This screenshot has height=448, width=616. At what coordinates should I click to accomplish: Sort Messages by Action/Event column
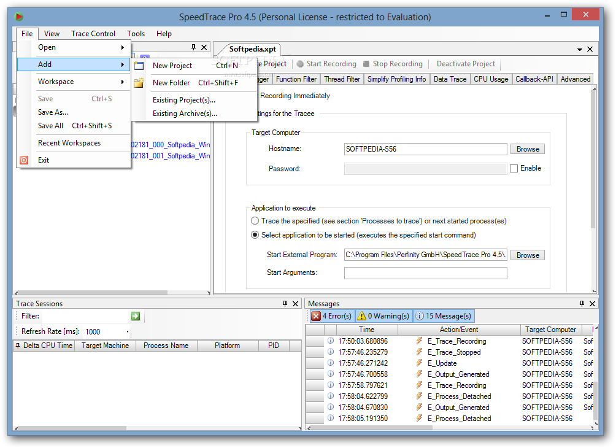pos(459,330)
